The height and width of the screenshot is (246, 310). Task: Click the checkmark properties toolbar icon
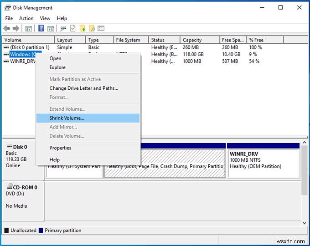pos(73,28)
